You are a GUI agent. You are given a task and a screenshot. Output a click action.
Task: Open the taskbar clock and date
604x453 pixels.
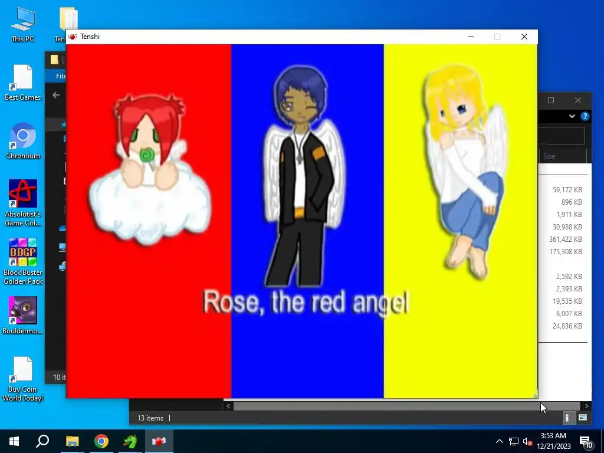point(553,441)
